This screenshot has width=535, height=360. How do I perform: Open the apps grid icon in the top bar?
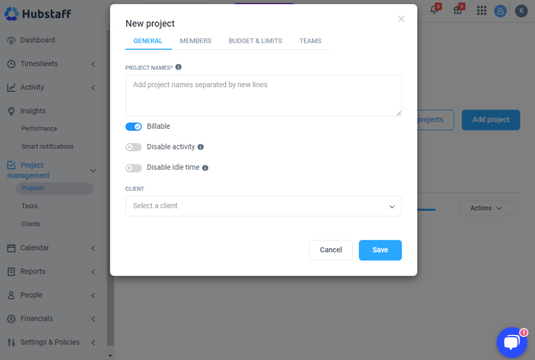click(x=481, y=10)
